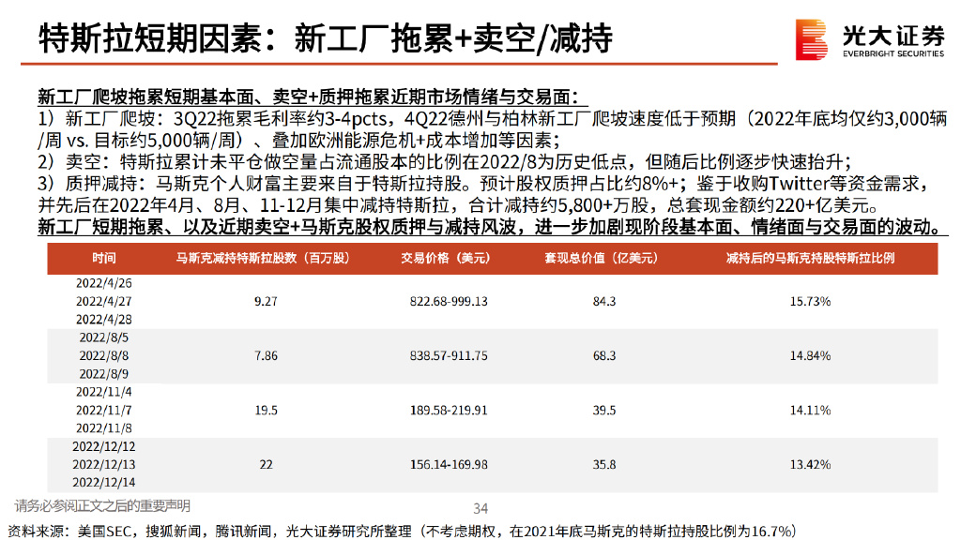Click the date cell 2022/8/8

[x=103, y=355]
